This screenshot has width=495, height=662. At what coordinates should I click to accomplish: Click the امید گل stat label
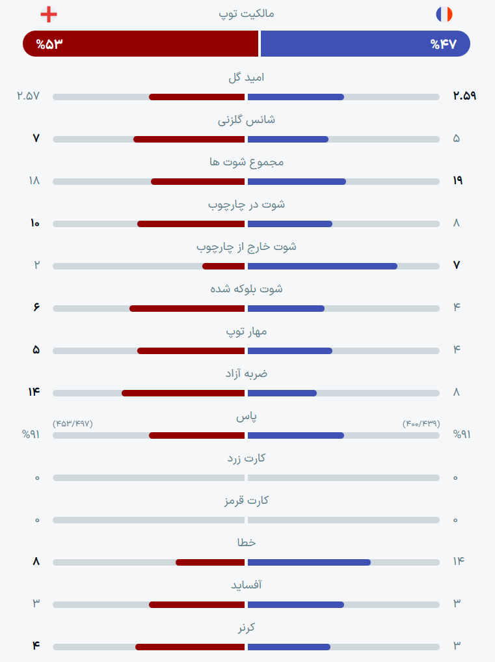coord(247,77)
